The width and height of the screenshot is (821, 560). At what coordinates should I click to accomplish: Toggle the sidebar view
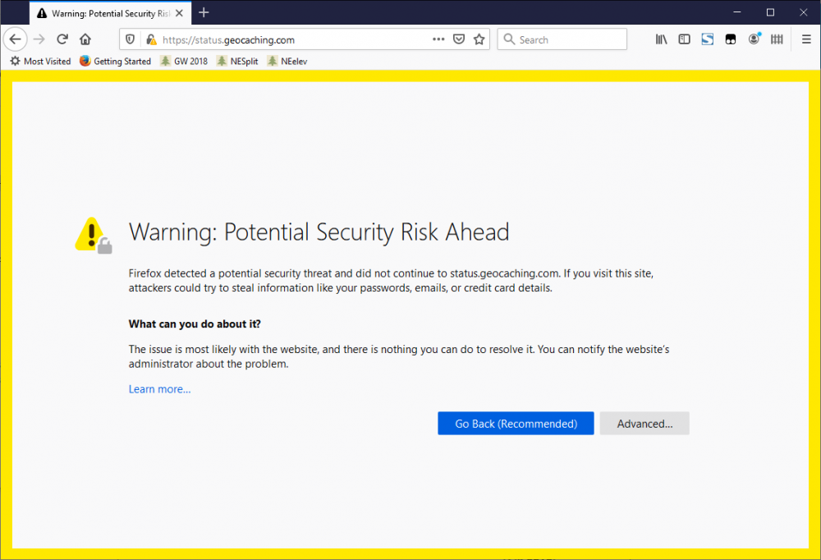point(684,39)
